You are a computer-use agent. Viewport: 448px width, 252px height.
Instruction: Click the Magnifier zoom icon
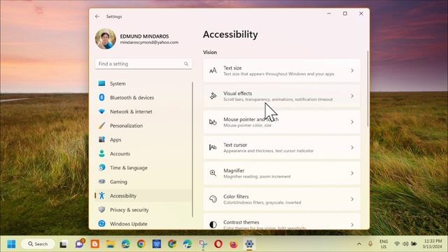pyautogui.click(x=213, y=173)
